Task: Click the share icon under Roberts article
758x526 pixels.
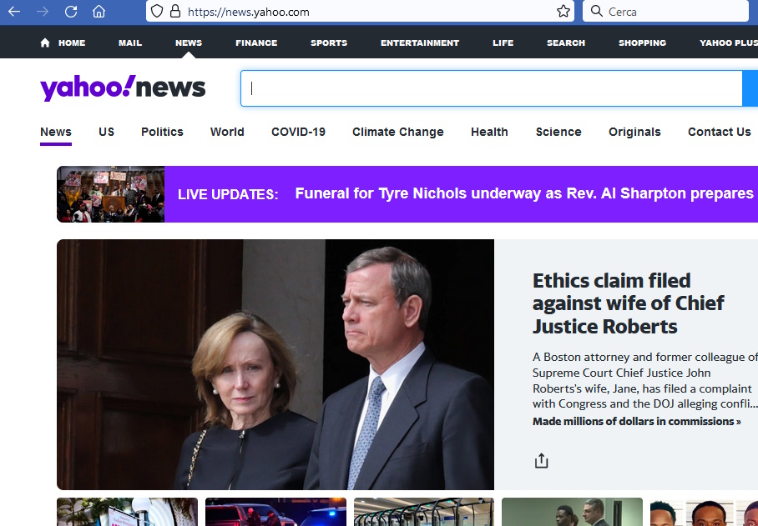Action: (542, 461)
